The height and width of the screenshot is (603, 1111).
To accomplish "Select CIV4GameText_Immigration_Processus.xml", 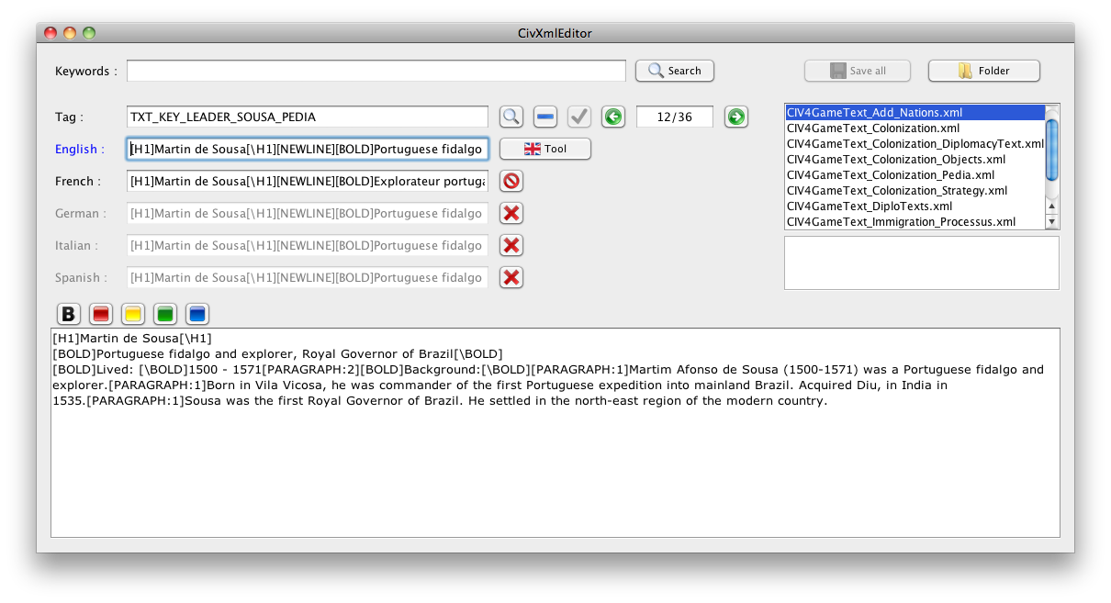I will 915,221.
